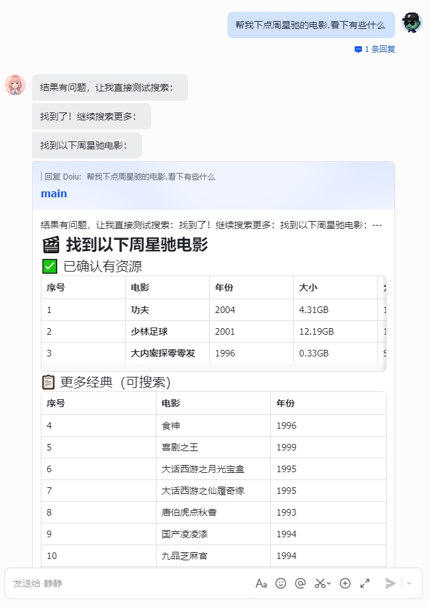Click the message '结果有问题，让我直接测试搜索'
Viewport: 430px width, 607px height.
[x=110, y=87]
